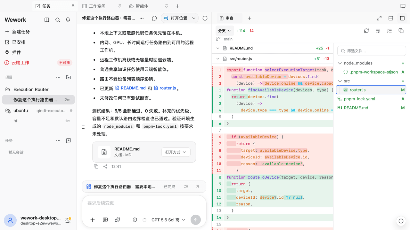The width and height of the screenshot is (410, 230).
Task: Share the reply beside the 13:41 timestamp
Action: (x=105, y=166)
